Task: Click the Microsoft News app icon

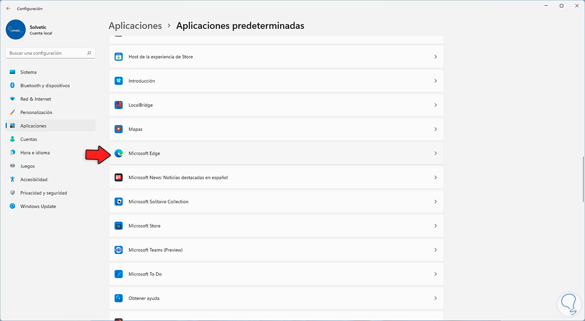Action: pos(118,178)
